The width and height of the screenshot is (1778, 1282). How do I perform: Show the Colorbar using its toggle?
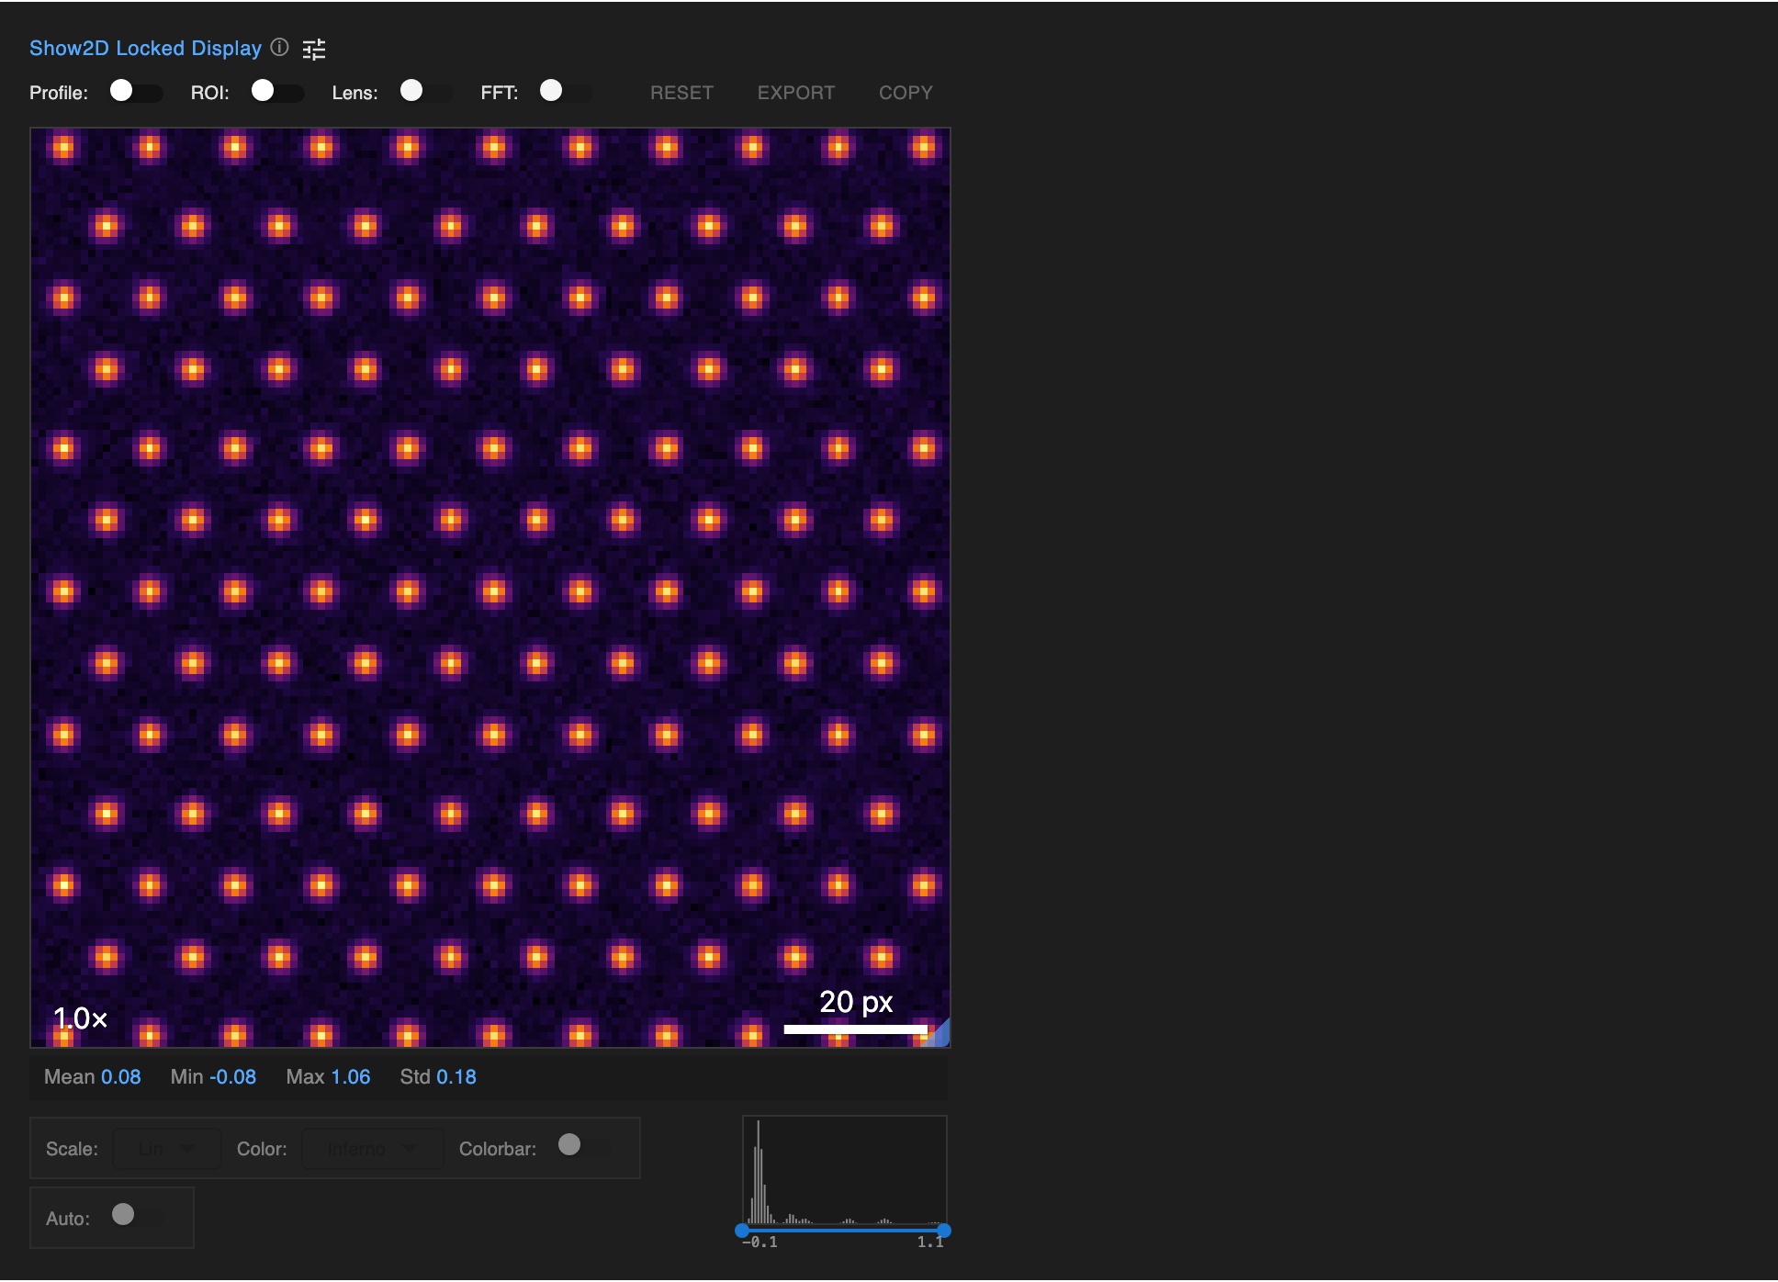point(569,1145)
